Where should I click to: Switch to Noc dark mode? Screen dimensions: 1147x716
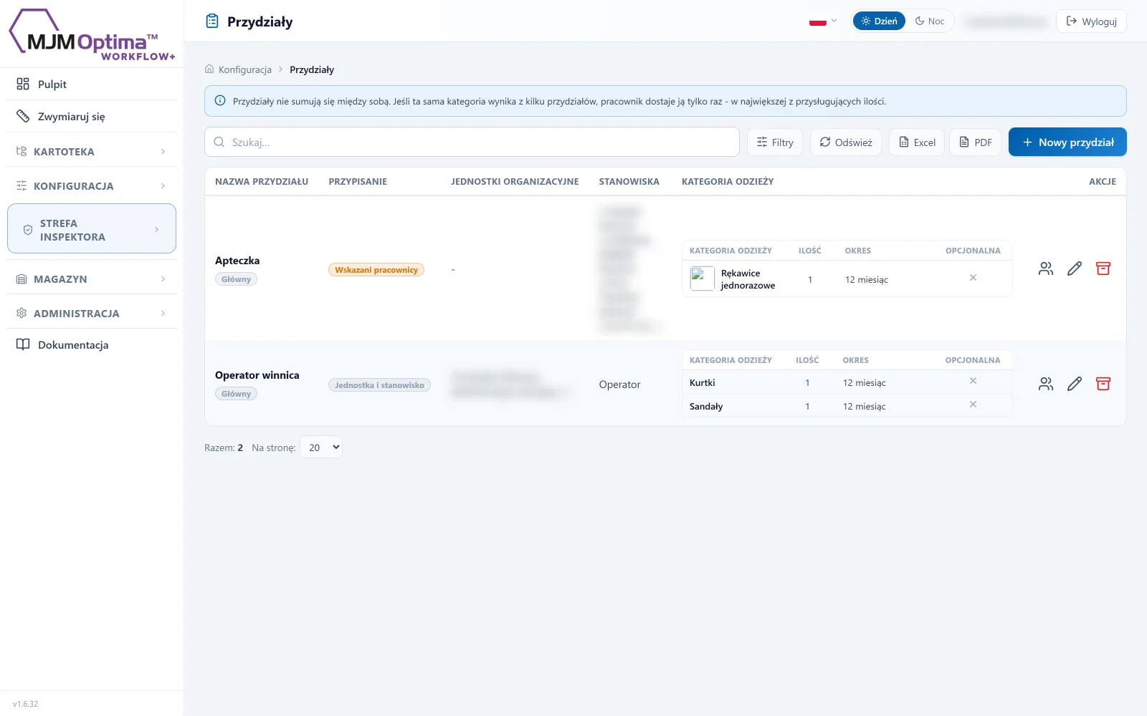click(x=930, y=21)
